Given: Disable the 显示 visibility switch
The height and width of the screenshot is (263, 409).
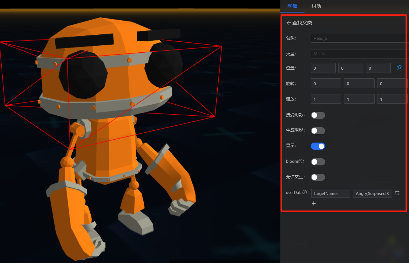Looking at the screenshot, I should (x=318, y=146).
